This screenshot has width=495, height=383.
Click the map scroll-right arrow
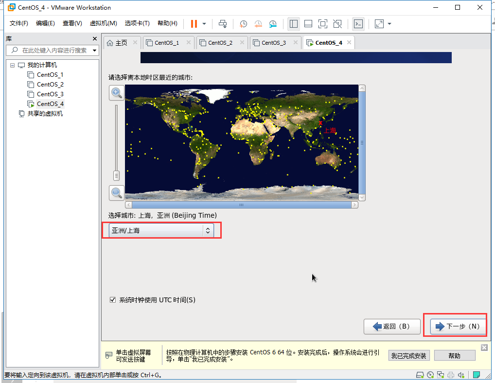(x=354, y=205)
